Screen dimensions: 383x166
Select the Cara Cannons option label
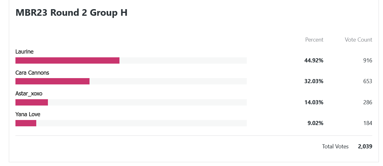pos(32,73)
